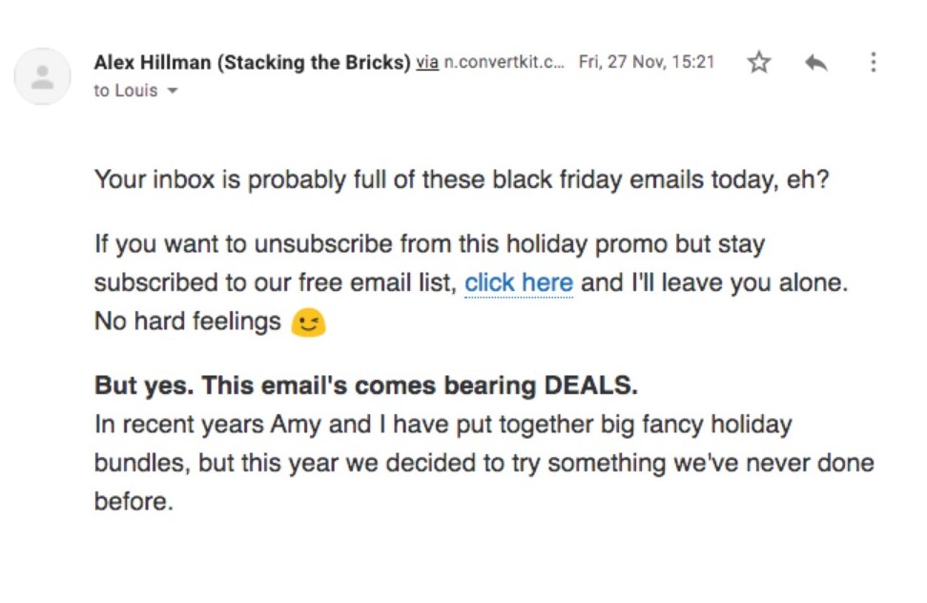Follow the 'click here' unsubscribe link
This screenshot has width=927, height=603.
519,283
